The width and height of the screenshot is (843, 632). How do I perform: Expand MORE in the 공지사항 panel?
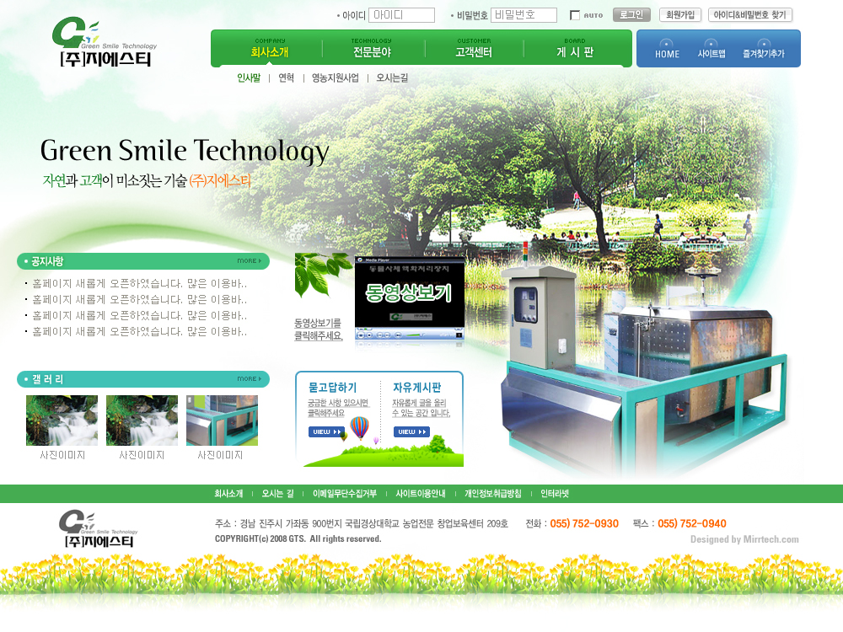249,261
